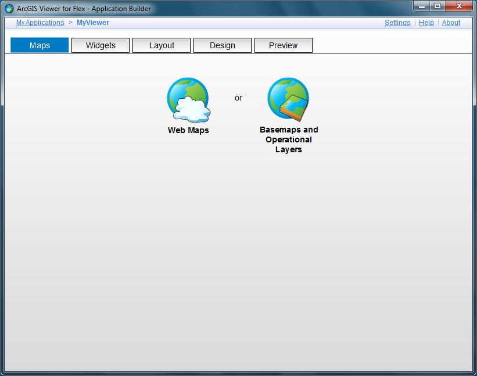This screenshot has height=376, width=477.
Task: Click the Basemaps and Operational Layers label
Action: (x=289, y=139)
